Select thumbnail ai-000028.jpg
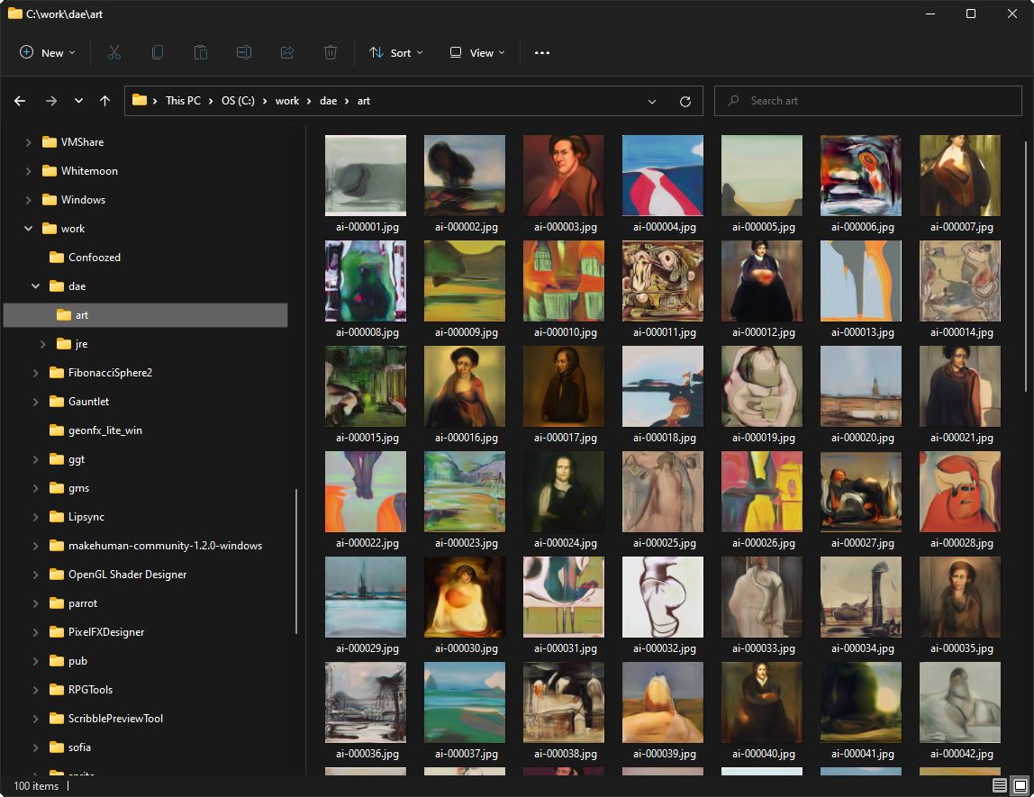Image resolution: width=1034 pixels, height=797 pixels. (960, 492)
